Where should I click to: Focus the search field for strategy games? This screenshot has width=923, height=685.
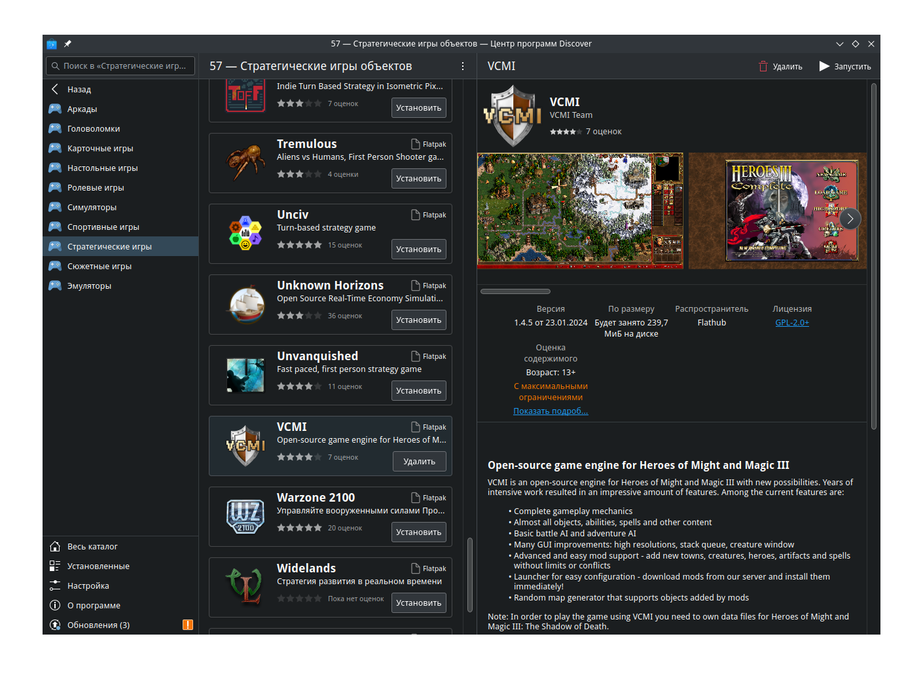point(120,66)
